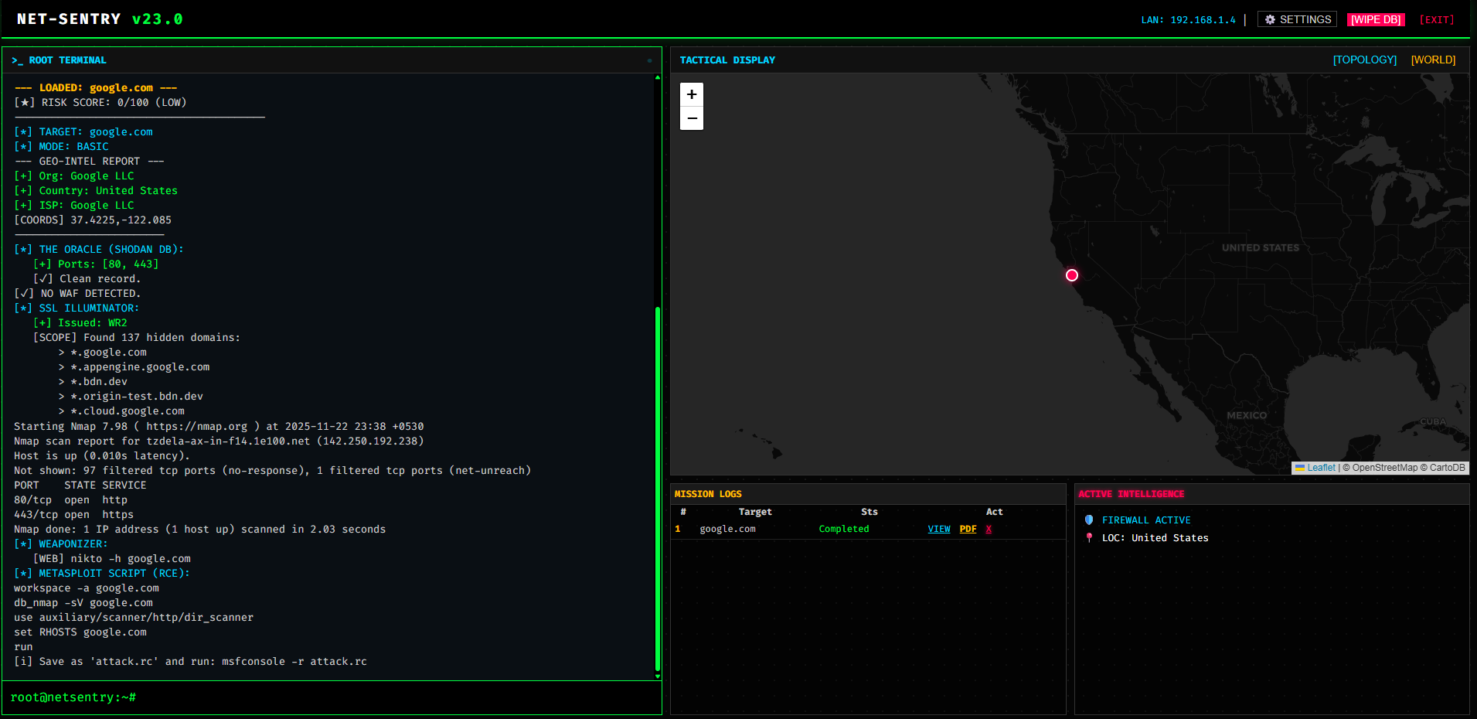Open the Leaflet attribution link
1477x719 pixels.
pyautogui.click(x=1321, y=468)
